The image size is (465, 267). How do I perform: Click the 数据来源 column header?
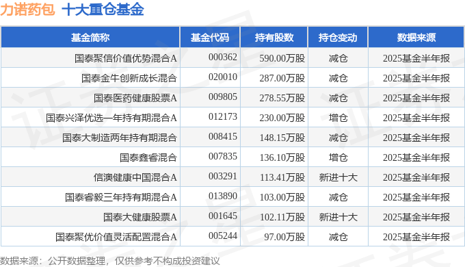pyautogui.click(x=416, y=38)
